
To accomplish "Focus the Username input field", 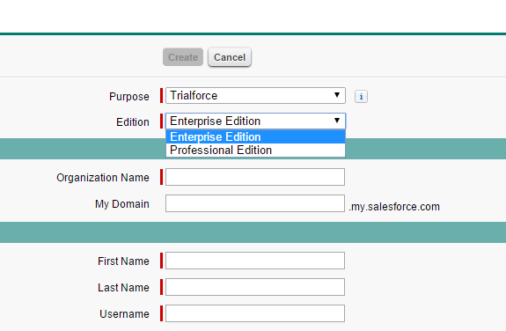I will pos(255,313).
